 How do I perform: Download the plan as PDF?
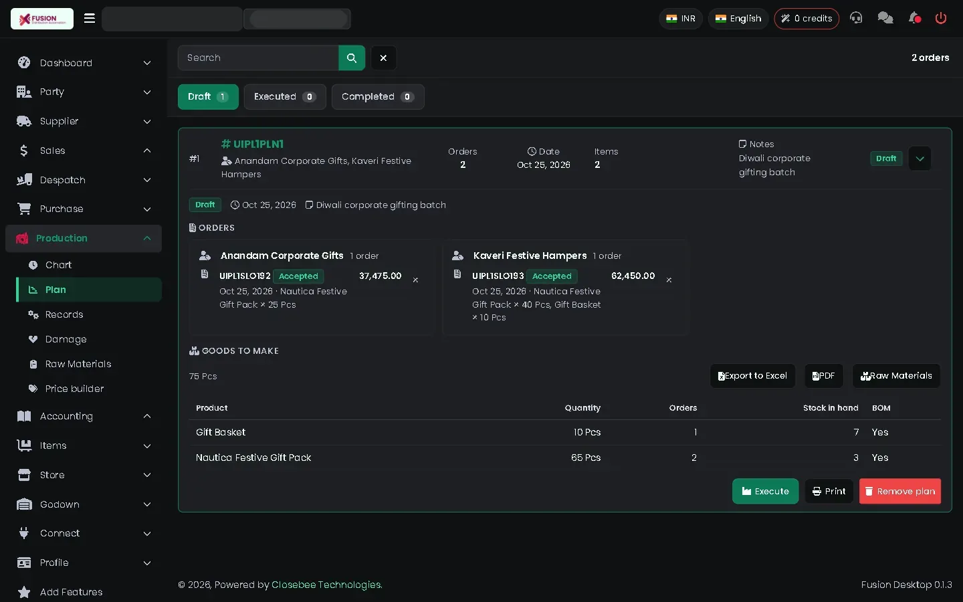[x=823, y=376]
